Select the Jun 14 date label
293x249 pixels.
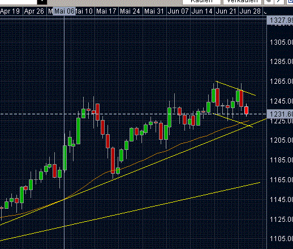coord(202,11)
